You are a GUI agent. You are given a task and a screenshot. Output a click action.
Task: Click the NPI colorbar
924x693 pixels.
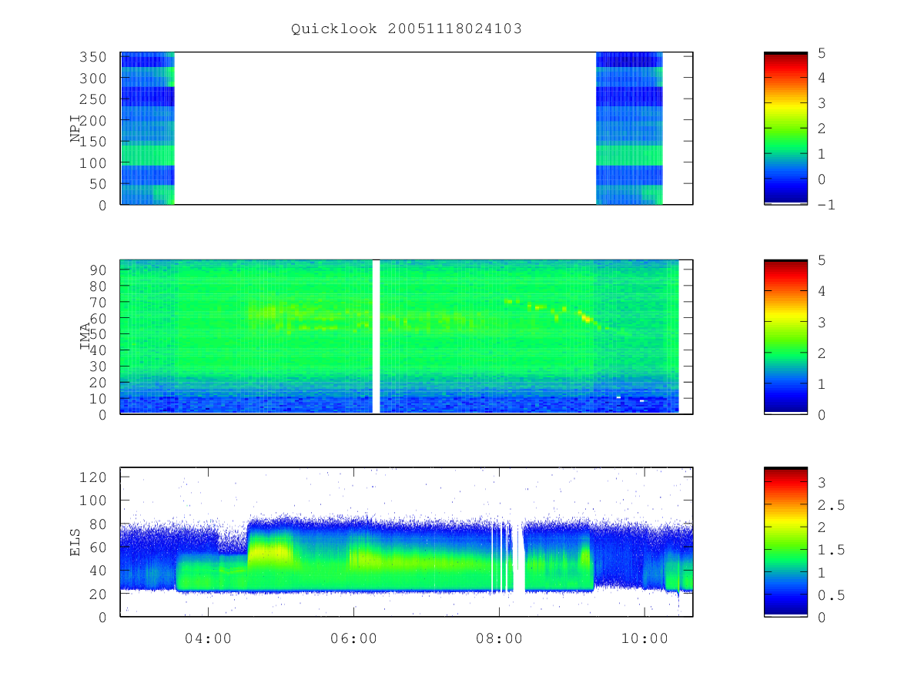pos(785,128)
